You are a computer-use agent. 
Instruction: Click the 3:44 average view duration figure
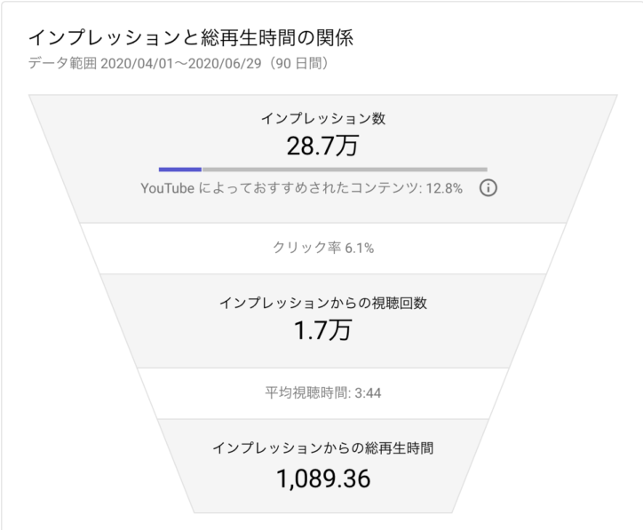(368, 393)
